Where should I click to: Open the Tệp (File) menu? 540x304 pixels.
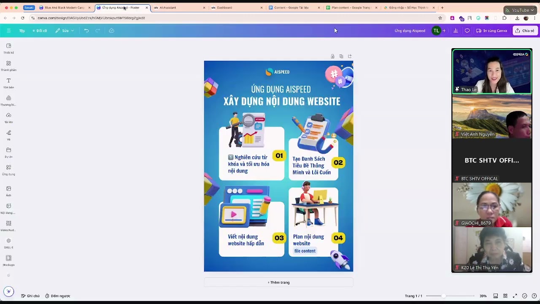[x=22, y=30]
